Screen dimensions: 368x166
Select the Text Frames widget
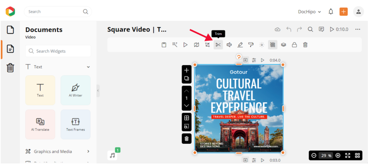click(75, 124)
